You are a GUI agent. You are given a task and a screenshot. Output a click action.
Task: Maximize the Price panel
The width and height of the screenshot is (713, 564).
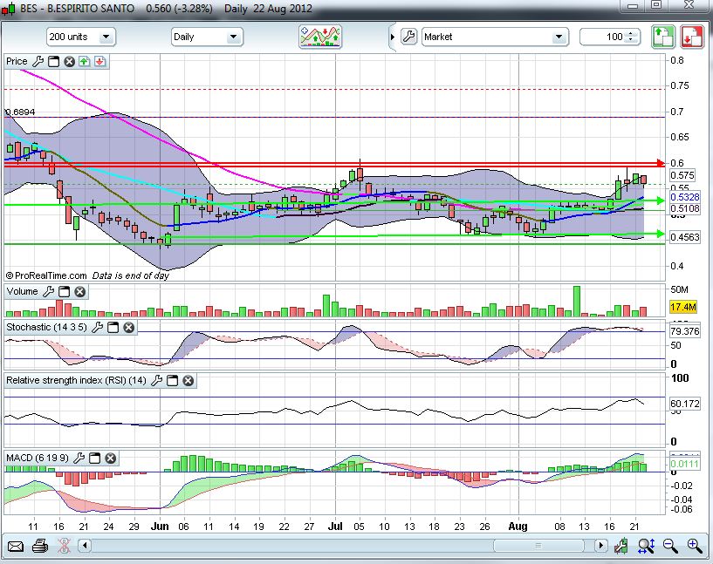pos(53,61)
